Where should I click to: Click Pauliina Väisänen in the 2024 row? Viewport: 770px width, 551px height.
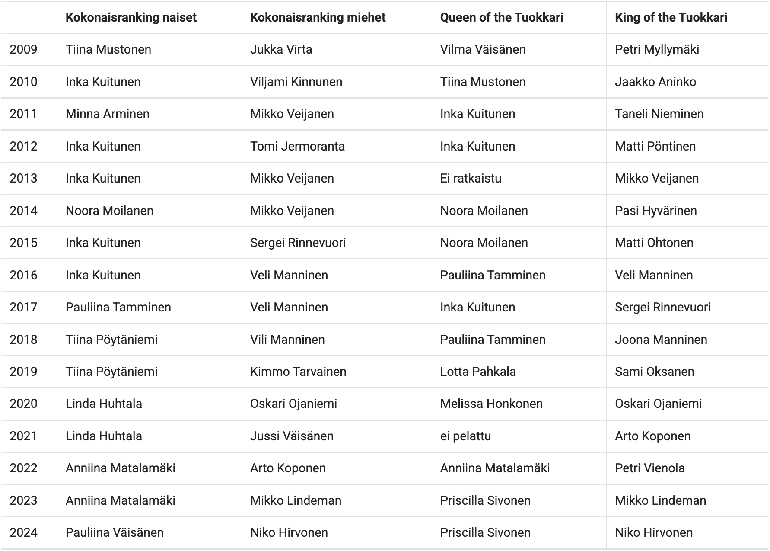[x=115, y=532]
